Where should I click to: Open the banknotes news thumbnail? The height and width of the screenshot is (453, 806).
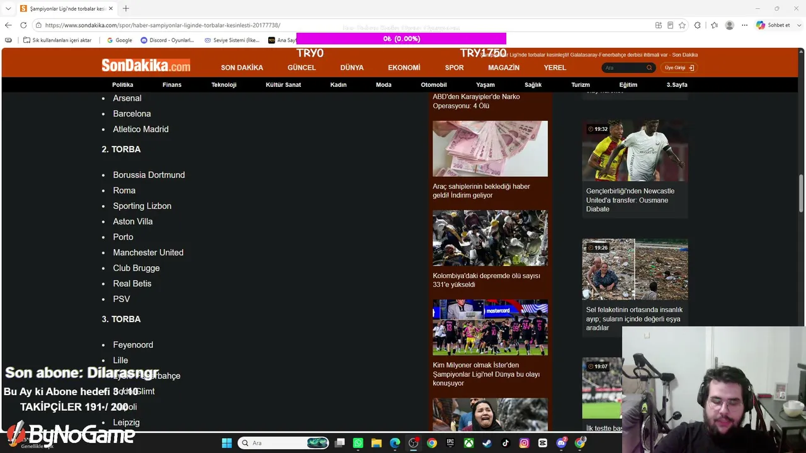[x=490, y=148]
